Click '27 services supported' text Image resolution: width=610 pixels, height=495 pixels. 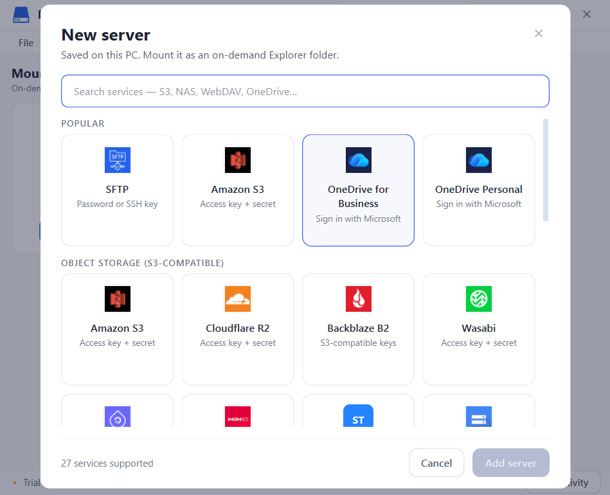coord(107,463)
